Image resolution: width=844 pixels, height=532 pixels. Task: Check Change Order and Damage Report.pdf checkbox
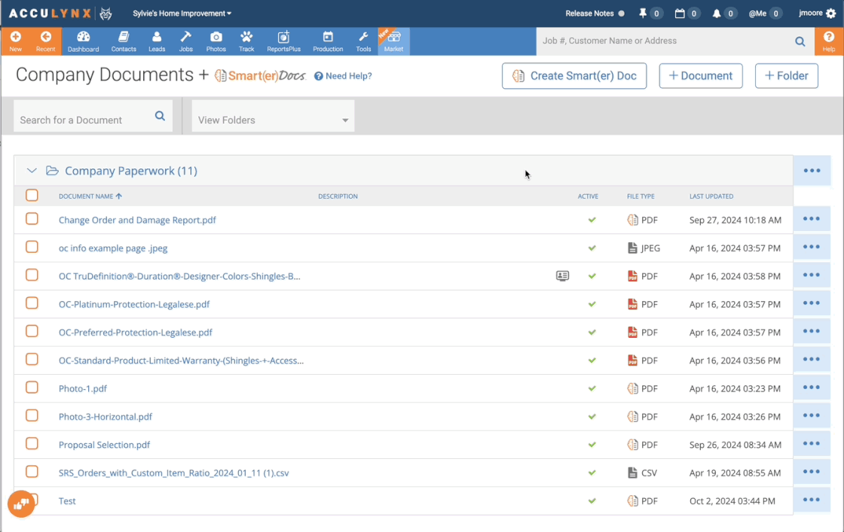tap(32, 219)
